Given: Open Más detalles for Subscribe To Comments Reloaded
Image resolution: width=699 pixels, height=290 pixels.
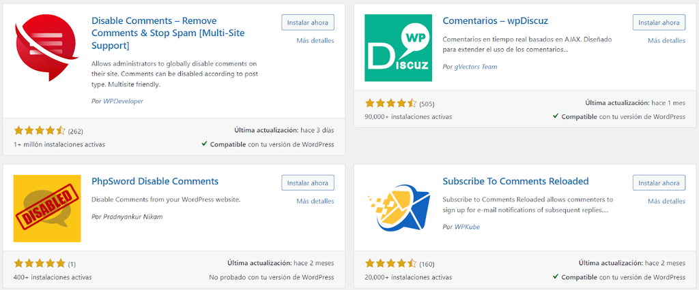Looking at the screenshot, I should pos(666,201).
